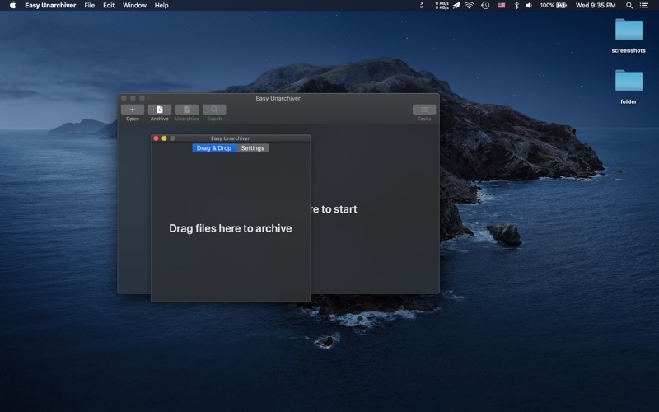Click the Archive document icon in toolbar
The image size is (659, 412).
click(x=160, y=110)
